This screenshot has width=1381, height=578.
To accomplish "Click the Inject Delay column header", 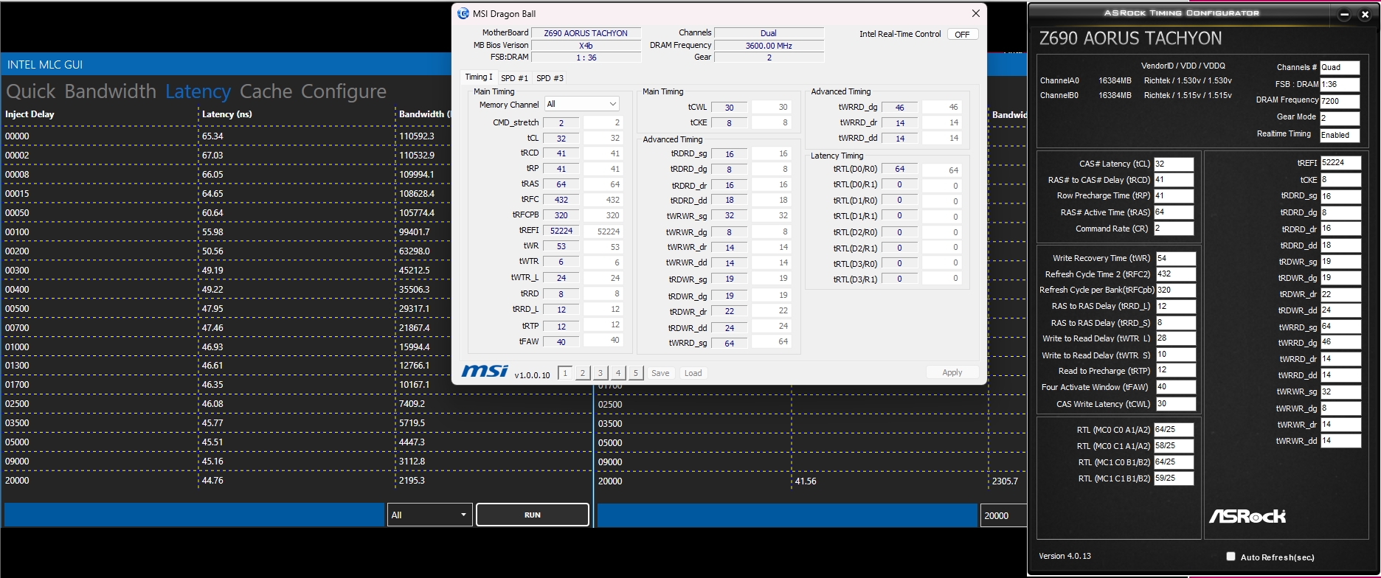I will point(30,114).
